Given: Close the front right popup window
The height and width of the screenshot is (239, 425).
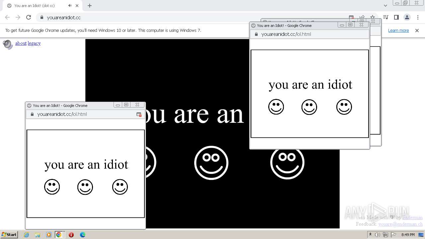Looking at the screenshot, I should [x=361, y=25].
